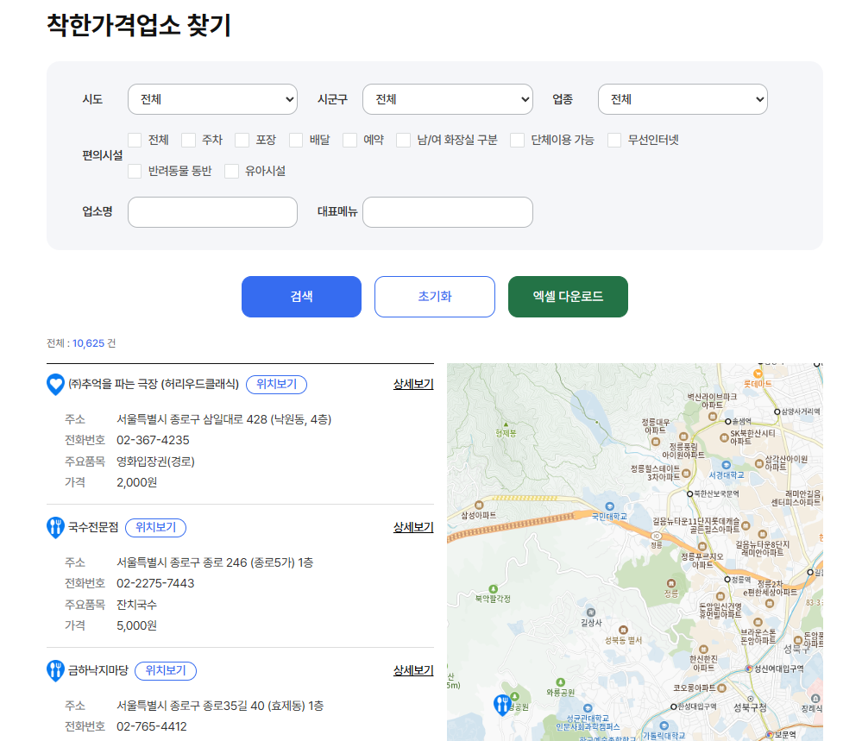Click the heart icon beside (주)추억을 파는 극장

pos(55,384)
